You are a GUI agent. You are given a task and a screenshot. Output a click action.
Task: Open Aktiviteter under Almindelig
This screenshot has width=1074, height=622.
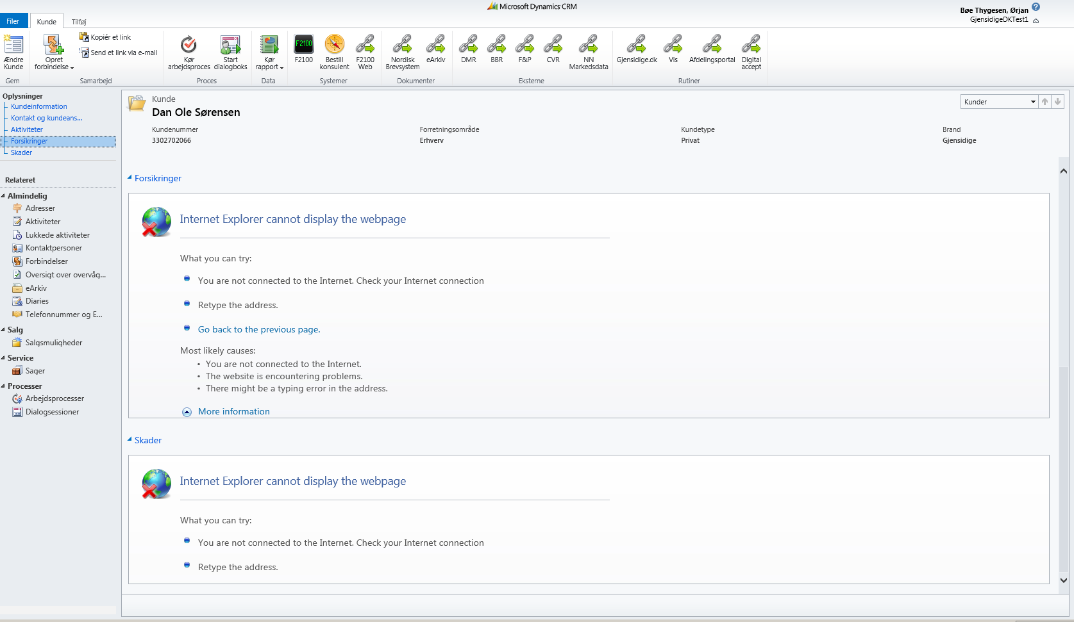pyautogui.click(x=42, y=222)
